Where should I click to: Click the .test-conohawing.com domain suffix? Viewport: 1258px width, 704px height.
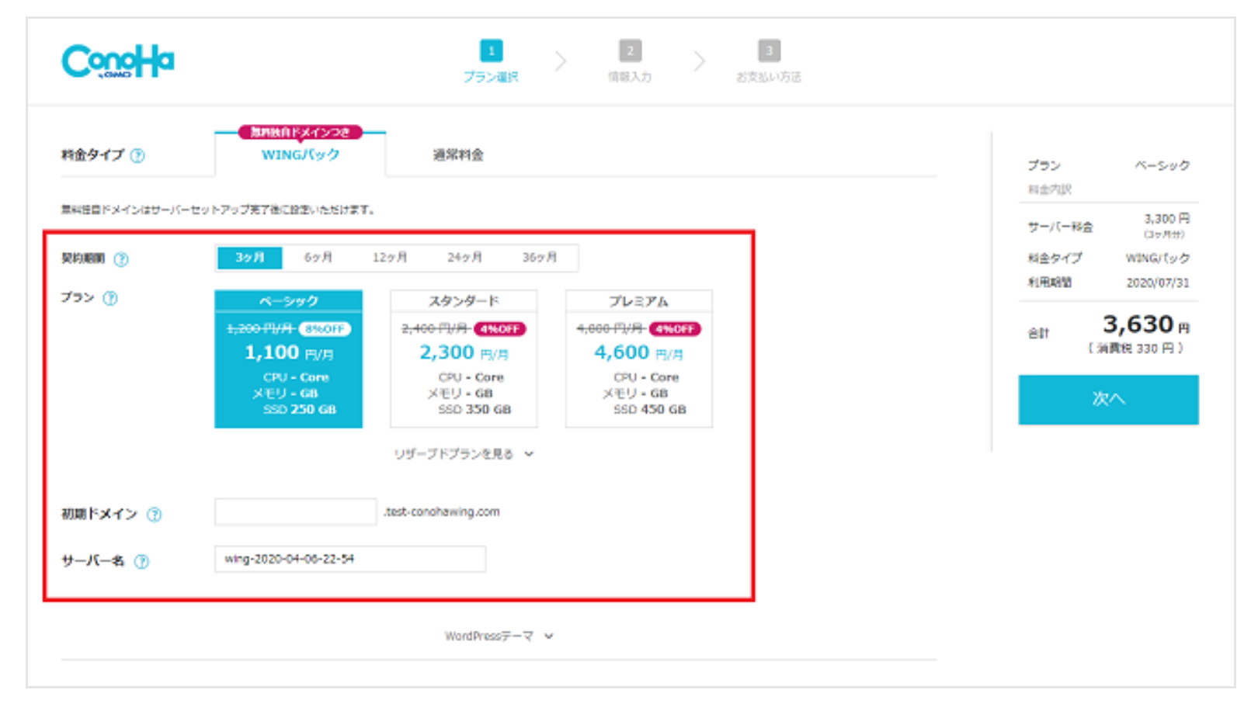[x=442, y=512]
